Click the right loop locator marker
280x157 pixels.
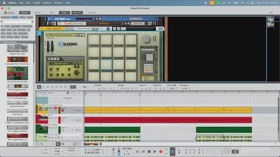click(x=140, y=95)
